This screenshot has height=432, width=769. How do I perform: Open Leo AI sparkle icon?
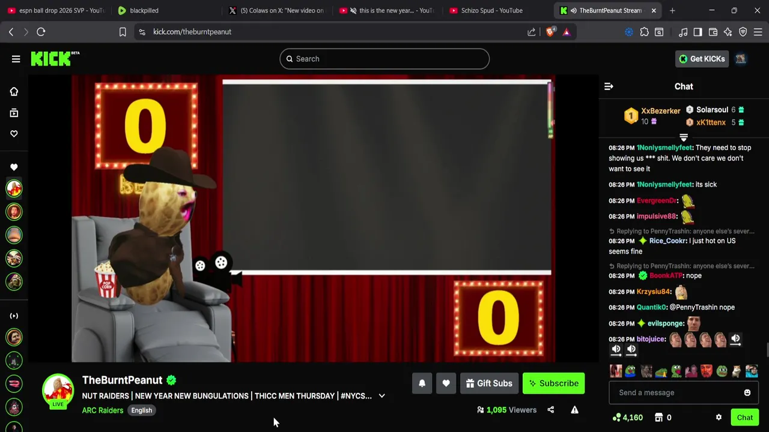click(728, 32)
